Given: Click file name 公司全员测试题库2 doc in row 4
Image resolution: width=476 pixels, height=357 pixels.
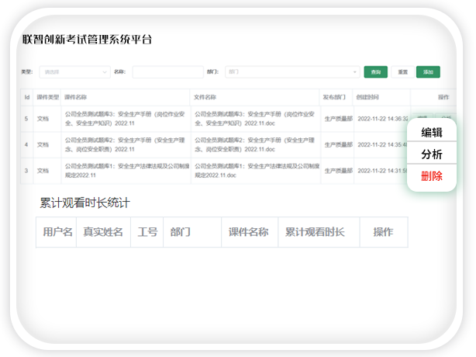Looking at the screenshot, I should (x=254, y=144).
